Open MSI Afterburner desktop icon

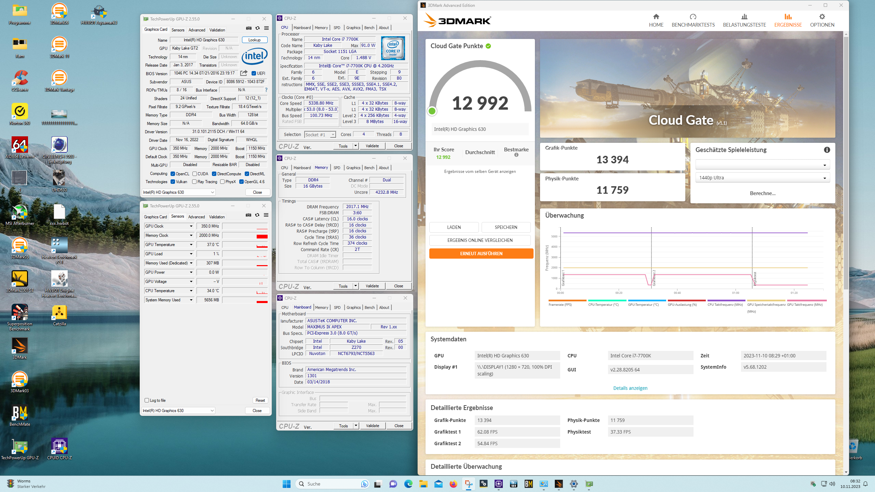tap(20, 215)
